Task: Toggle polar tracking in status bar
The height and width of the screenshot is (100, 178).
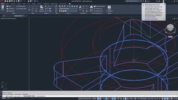Action: pos(109,99)
